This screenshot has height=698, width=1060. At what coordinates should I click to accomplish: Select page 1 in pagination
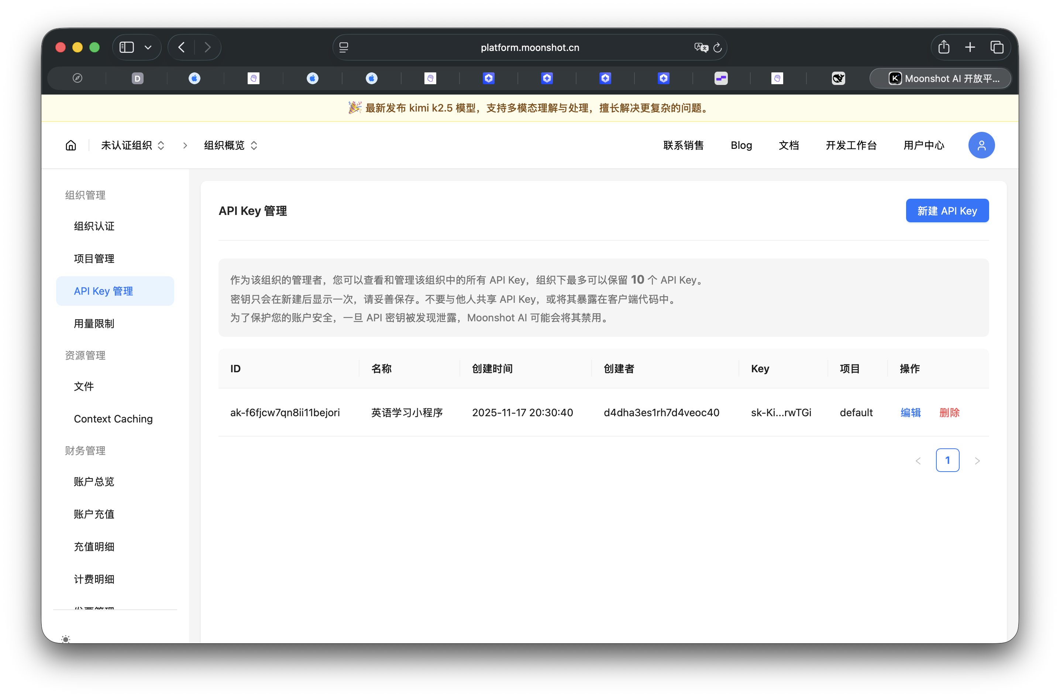pos(948,460)
